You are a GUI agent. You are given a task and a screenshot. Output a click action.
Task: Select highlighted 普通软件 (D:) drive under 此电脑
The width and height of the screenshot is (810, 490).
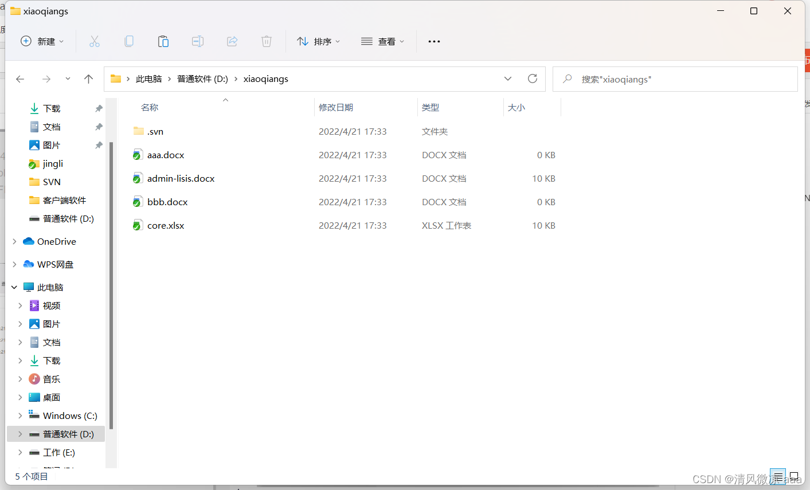56,434
